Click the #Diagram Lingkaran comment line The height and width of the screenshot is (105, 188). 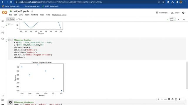pyautogui.click(x=24, y=102)
